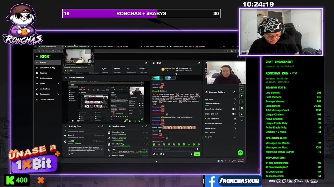This screenshot has width=334, height=187.
Task: Pop out the Mod Actions panel
Action: click(146, 126)
